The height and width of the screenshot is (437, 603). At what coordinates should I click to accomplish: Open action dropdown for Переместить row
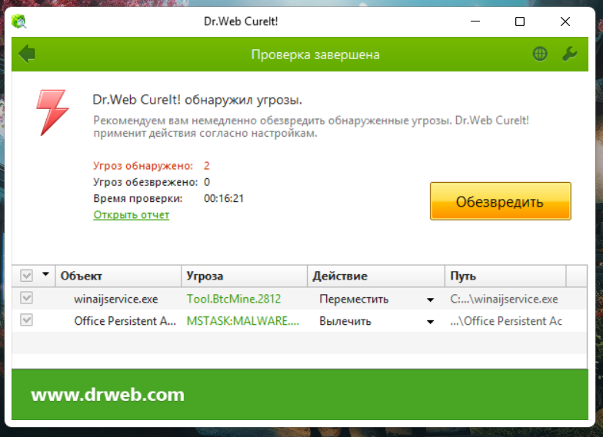click(x=431, y=300)
